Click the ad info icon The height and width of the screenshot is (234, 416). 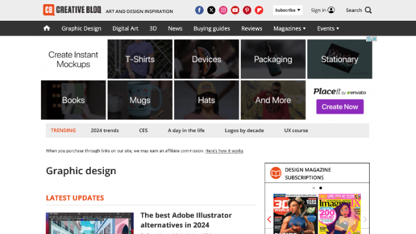369,39
